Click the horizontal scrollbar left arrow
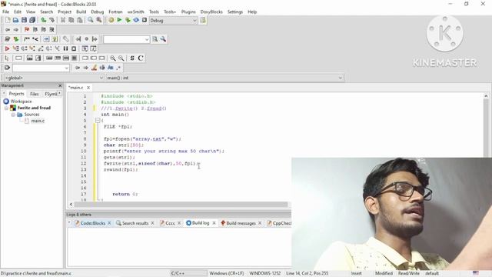Viewport: 492px width, 277px height. point(71,205)
